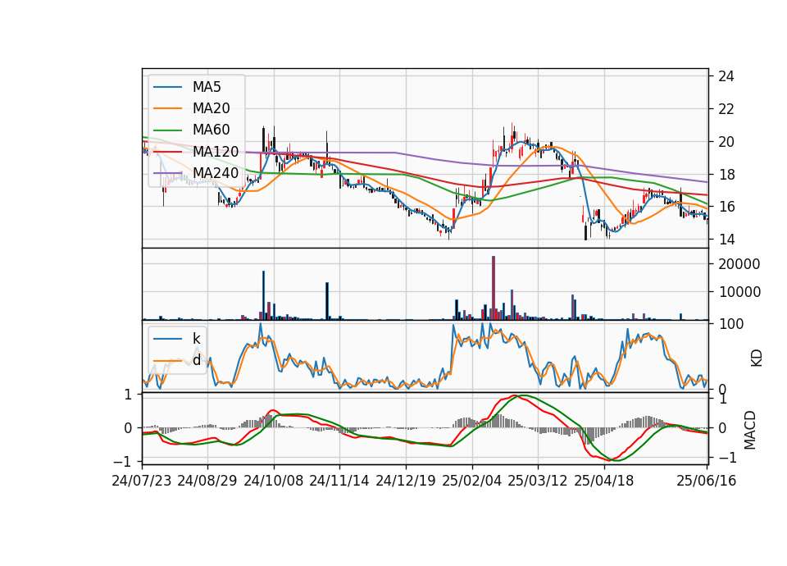
Task: Click the volume axis value 10000
Action: [739, 292]
